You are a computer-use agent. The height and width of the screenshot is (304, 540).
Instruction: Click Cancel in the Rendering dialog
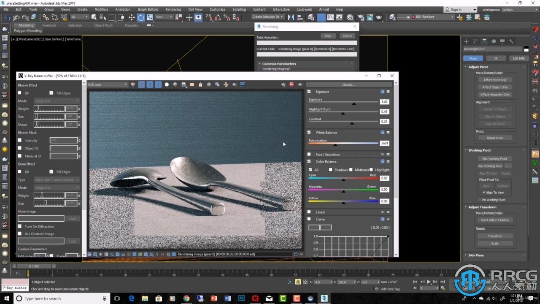click(347, 36)
